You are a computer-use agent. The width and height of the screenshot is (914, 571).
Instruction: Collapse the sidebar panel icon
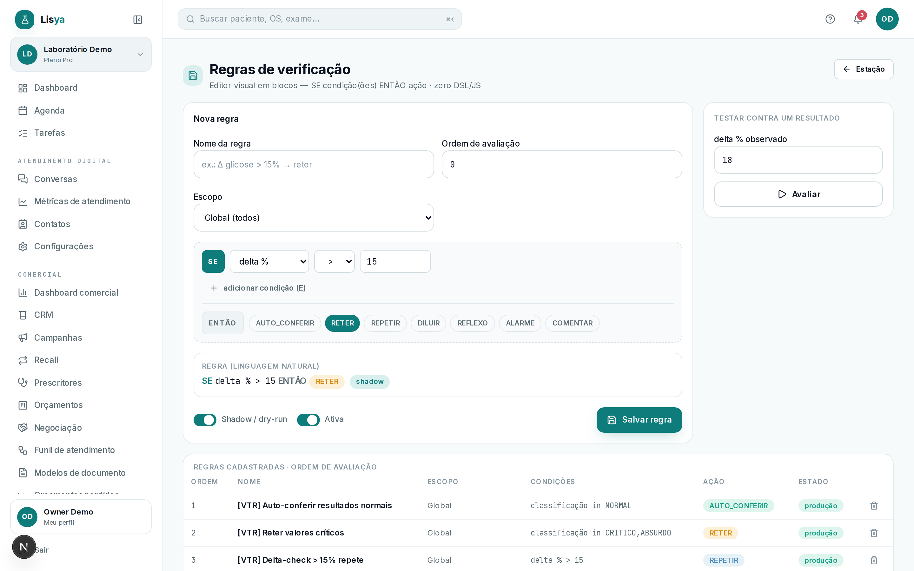(x=137, y=20)
